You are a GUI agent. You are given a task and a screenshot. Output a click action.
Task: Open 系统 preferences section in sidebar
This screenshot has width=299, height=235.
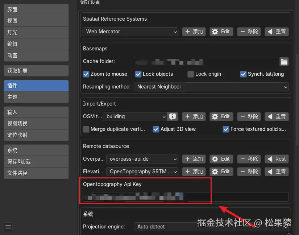(x=36, y=150)
